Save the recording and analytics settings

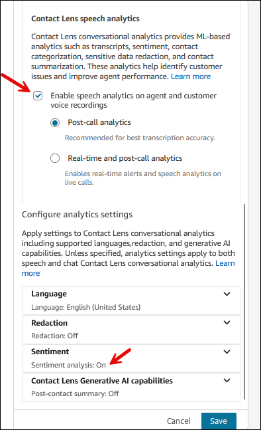tap(219, 421)
